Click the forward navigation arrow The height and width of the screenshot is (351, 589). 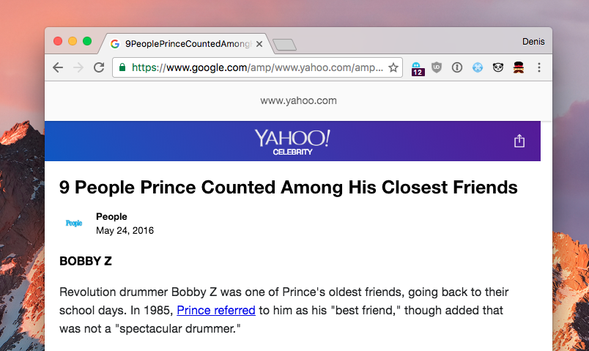[x=78, y=67]
